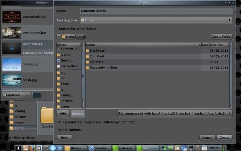
Task: Select share bookmark in Places
Action: [x=69, y=84]
